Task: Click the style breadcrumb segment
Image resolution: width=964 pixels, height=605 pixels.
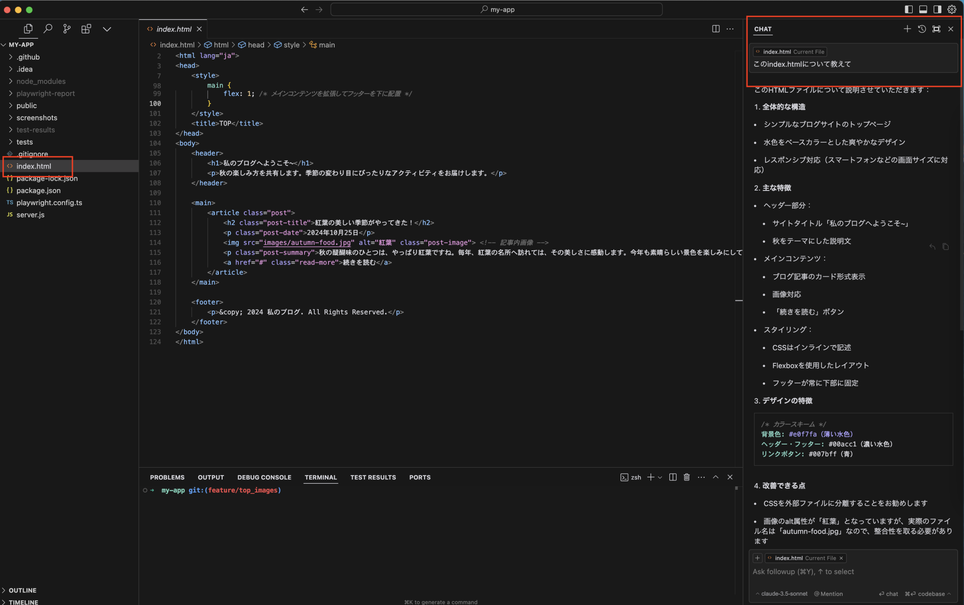Action: pyautogui.click(x=287, y=45)
